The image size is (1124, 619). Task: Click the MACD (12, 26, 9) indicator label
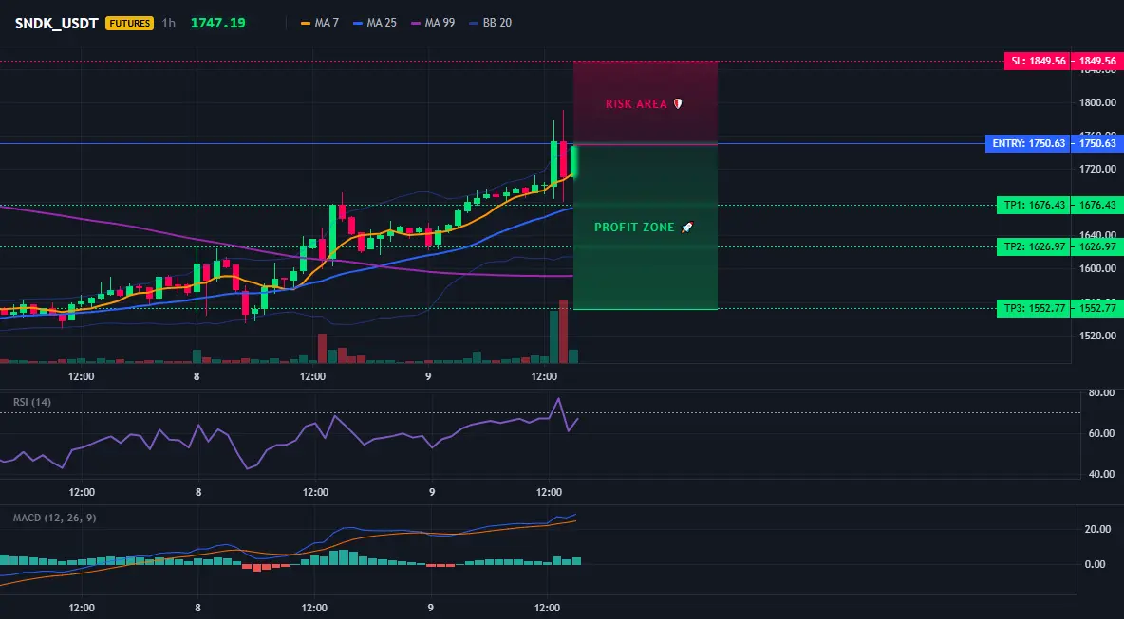coord(54,518)
